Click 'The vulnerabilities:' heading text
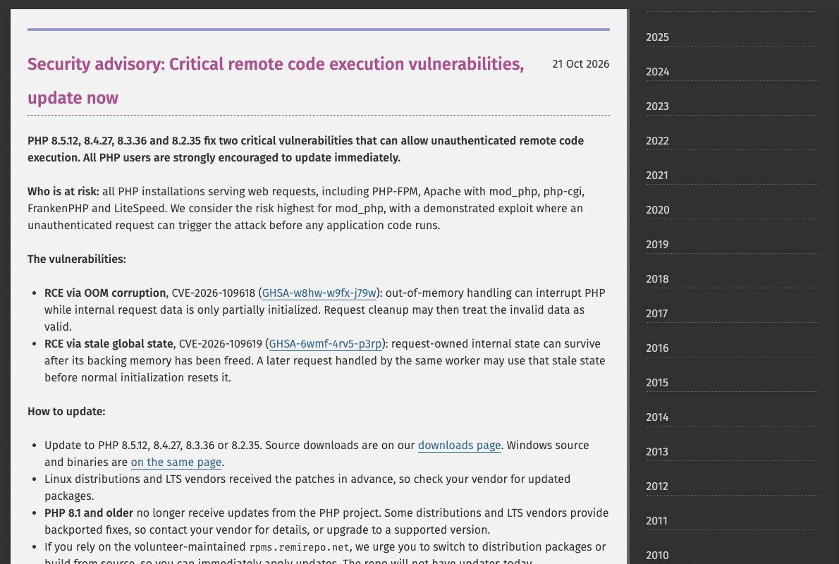The image size is (839, 564). (77, 259)
